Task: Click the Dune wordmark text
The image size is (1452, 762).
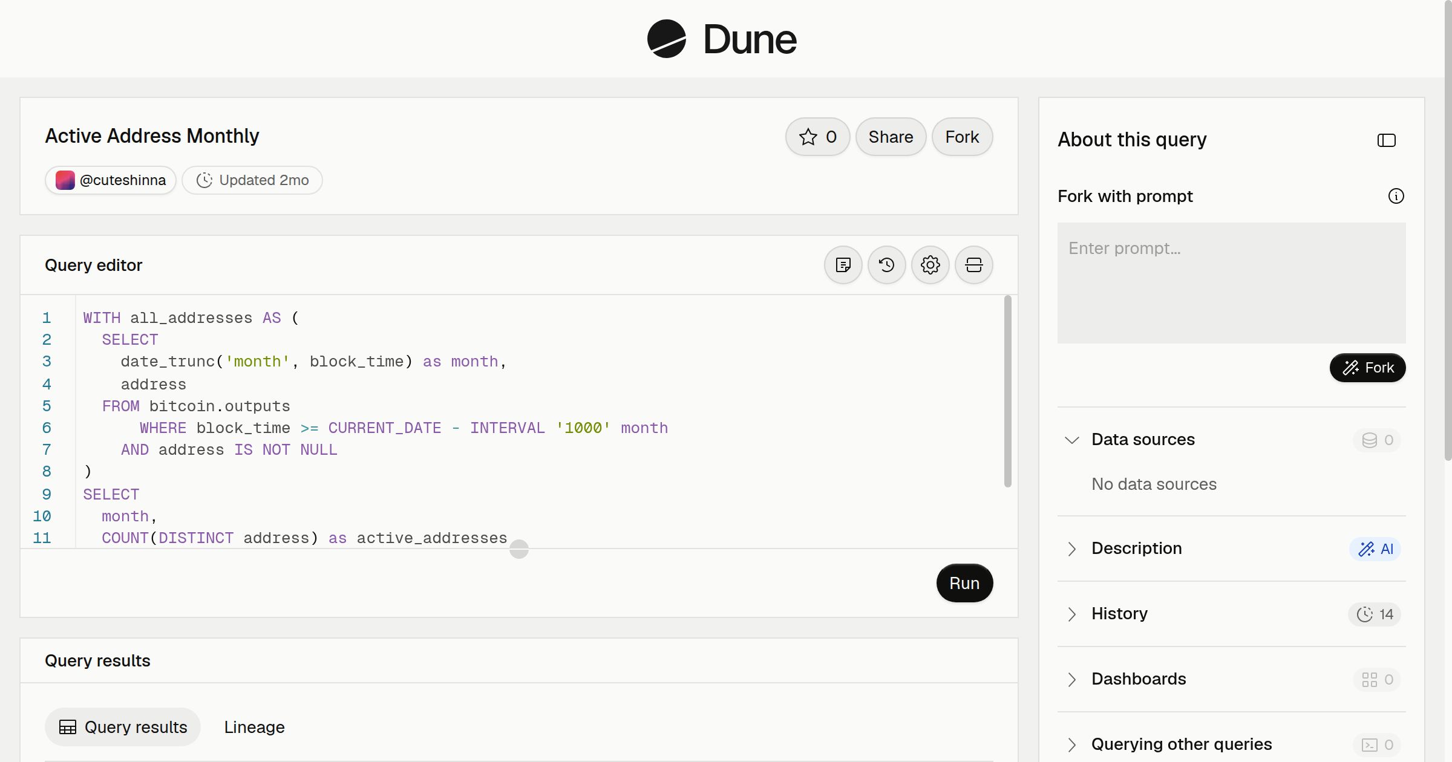Action: click(x=750, y=39)
